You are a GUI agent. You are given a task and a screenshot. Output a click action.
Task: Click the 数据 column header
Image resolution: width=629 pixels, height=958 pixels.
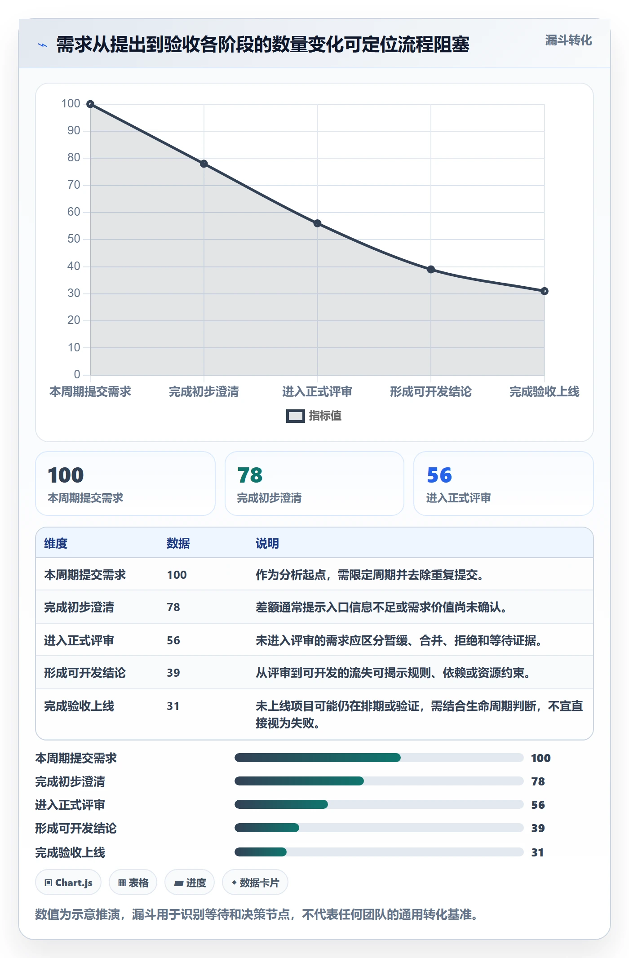tap(178, 543)
